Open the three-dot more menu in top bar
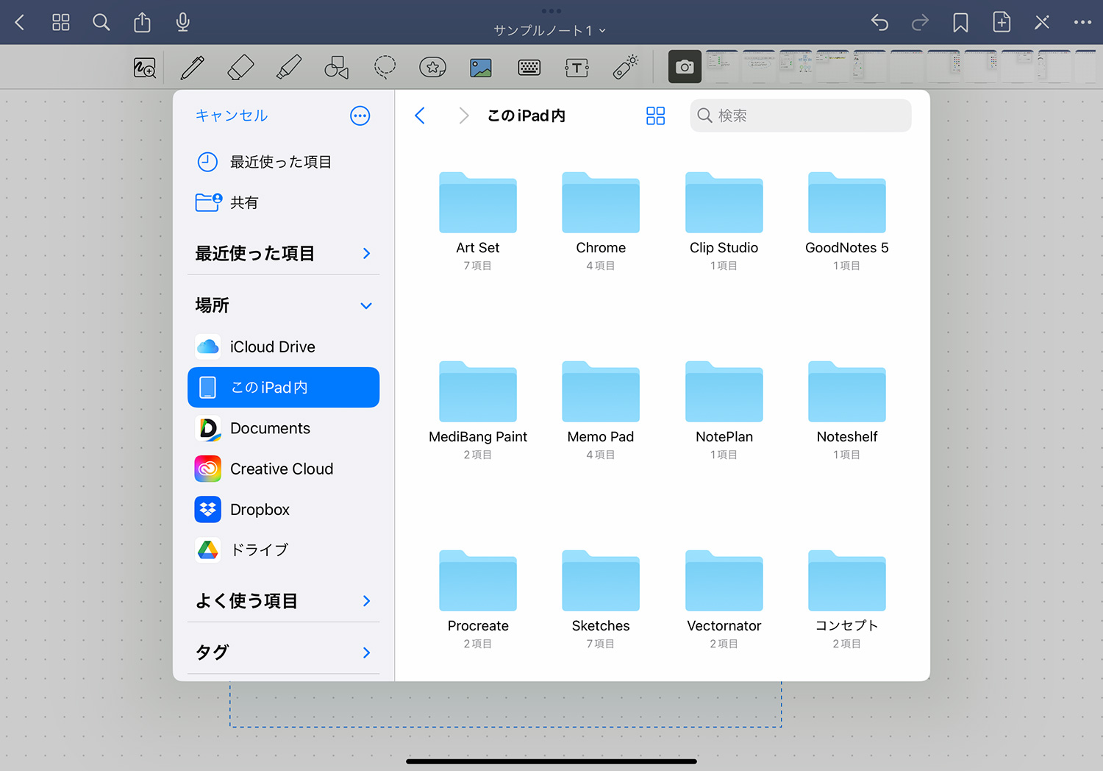The width and height of the screenshot is (1103, 771). [1082, 22]
